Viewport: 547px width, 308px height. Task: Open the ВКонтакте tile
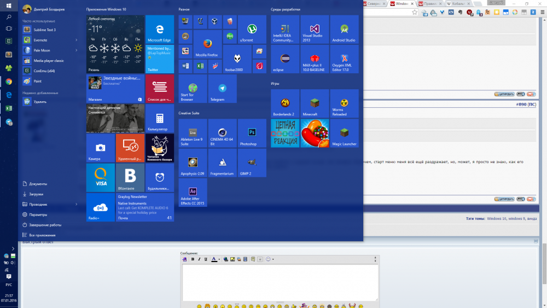(130, 178)
